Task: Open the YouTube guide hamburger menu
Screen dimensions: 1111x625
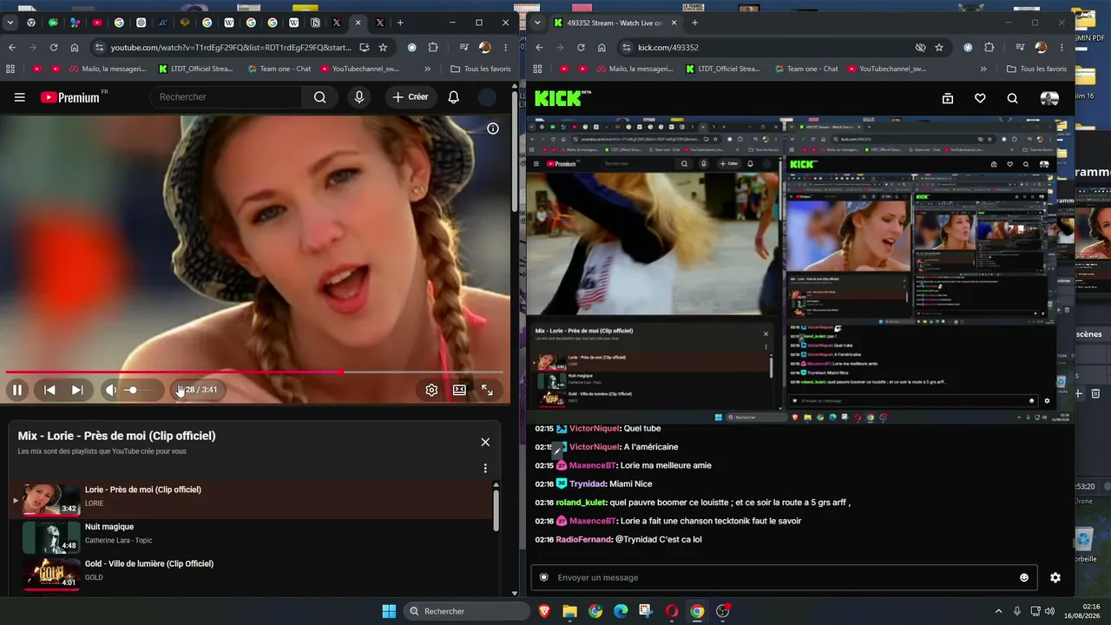Action: (x=19, y=97)
